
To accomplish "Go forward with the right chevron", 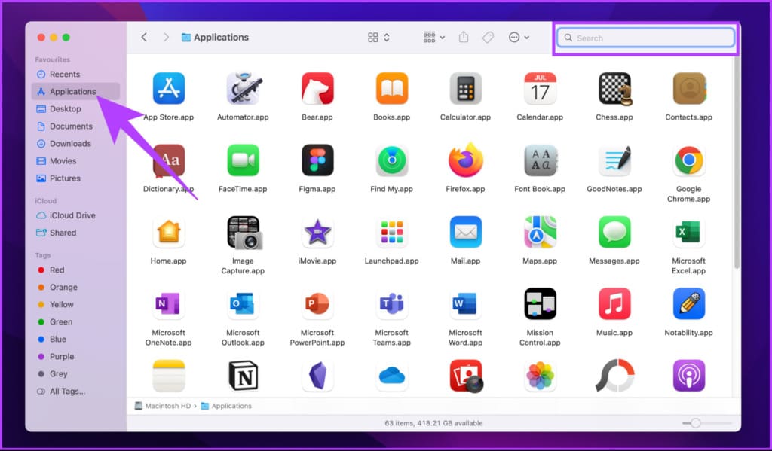I will [x=166, y=38].
